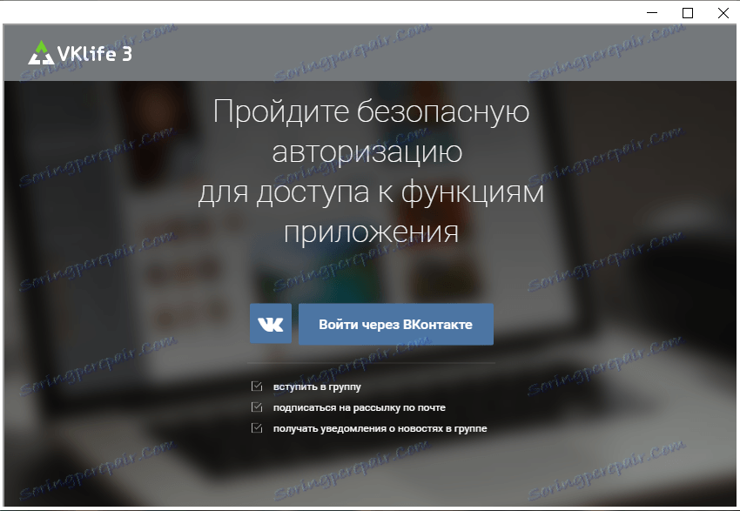
Task: Log in via Войти через ВКонтакте button
Action: [396, 324]
